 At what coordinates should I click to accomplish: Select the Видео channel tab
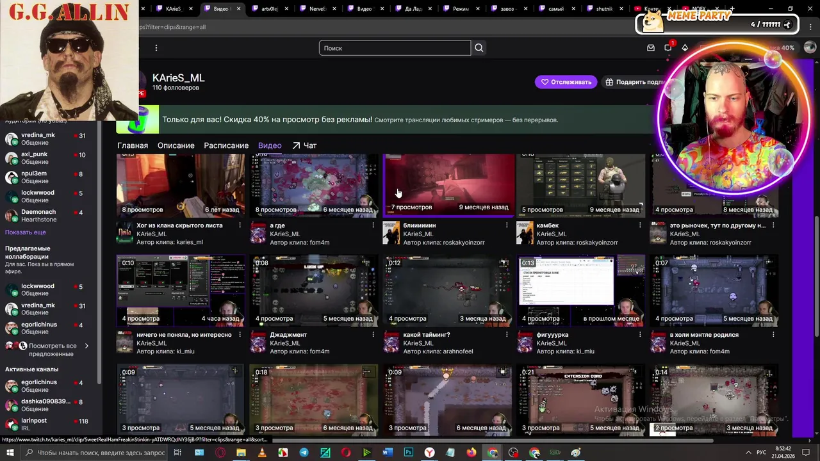[x=270, y=145]
